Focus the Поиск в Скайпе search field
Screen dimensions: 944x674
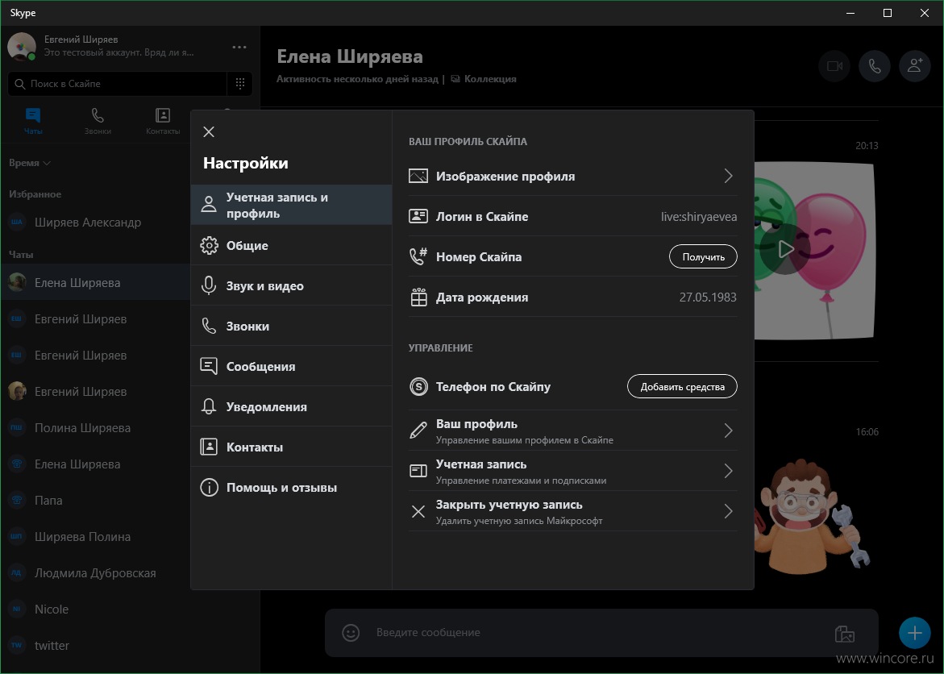click(x=118, y=84)
